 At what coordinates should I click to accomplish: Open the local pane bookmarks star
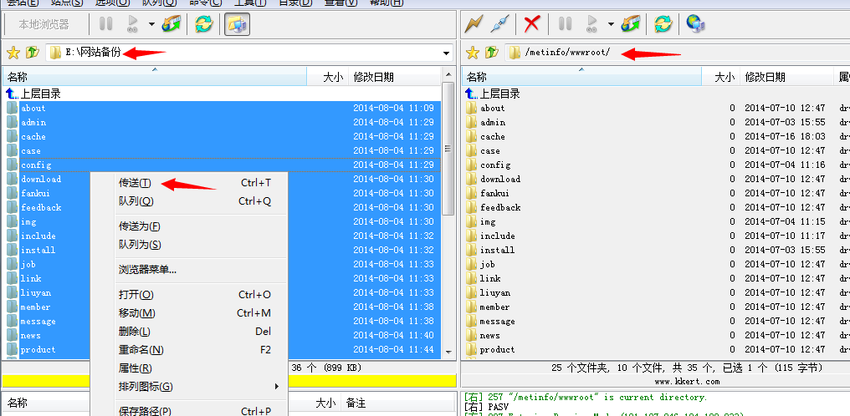click(13, 53)
